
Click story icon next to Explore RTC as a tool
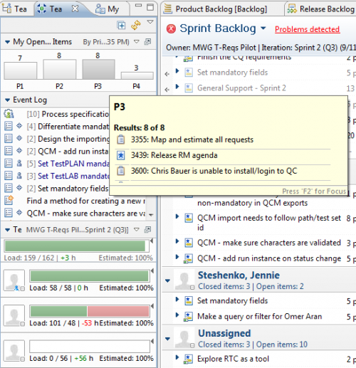tap(189, 359)
